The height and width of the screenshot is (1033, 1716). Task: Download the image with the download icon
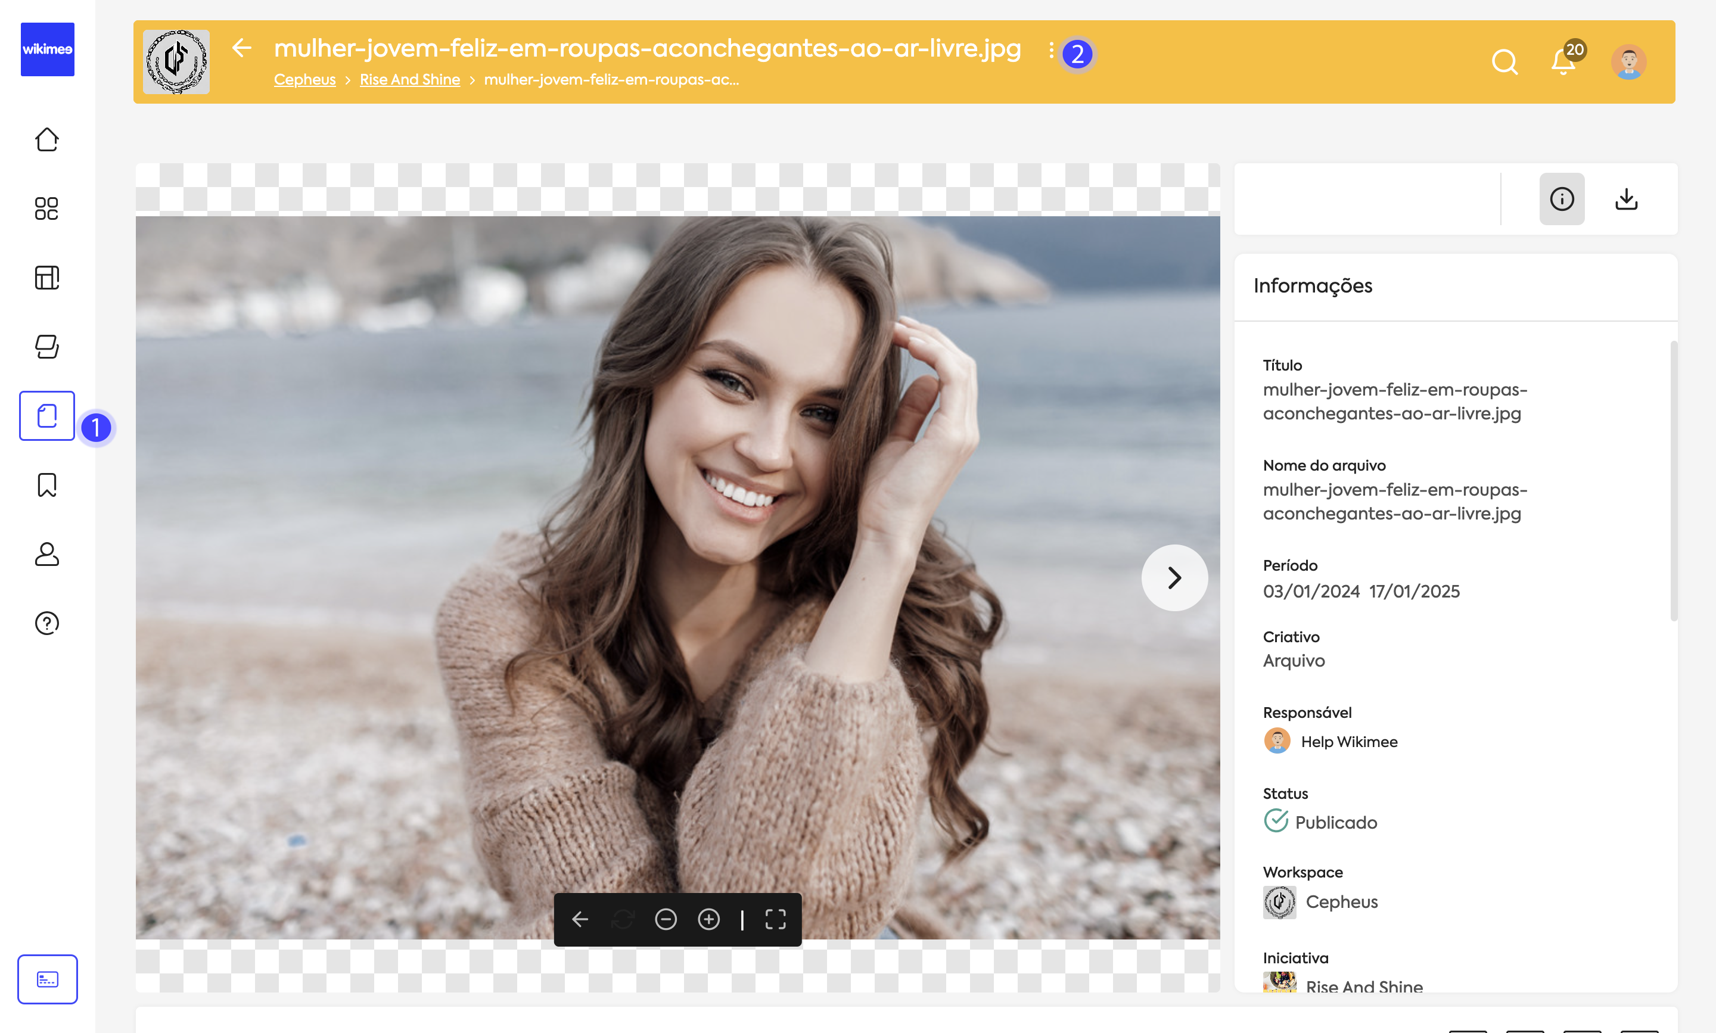point(1626,199)
